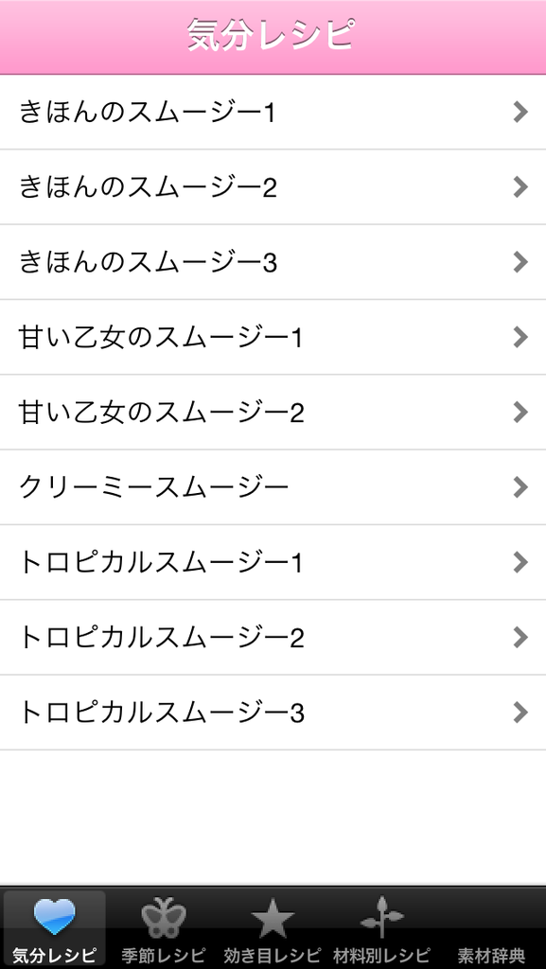Image resolution: width=546 pixels, height=969 pixels.
Task: Open きほんのスムージー1 recipe
Action: pos(273,112)
